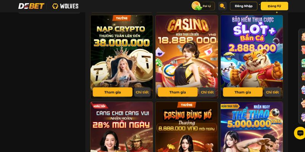
Task: Click the Đăng Ký register button
Action: pos(274,6)
